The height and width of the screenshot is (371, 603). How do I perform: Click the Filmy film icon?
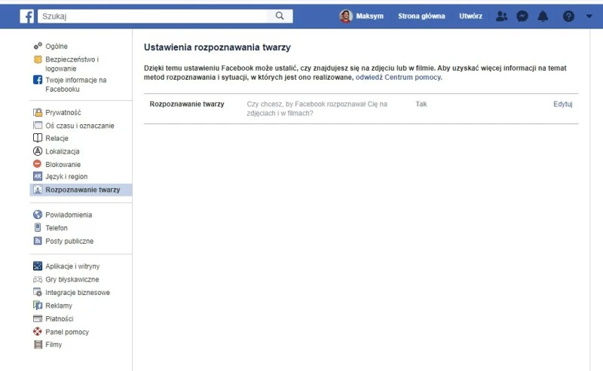click(x=38, y=345)
